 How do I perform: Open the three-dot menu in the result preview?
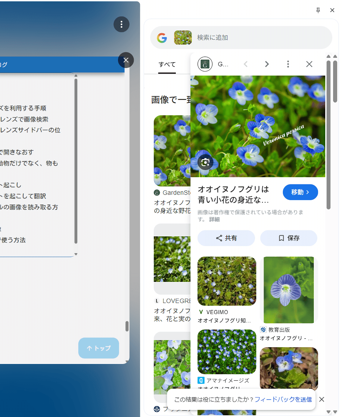click(288, 64)
